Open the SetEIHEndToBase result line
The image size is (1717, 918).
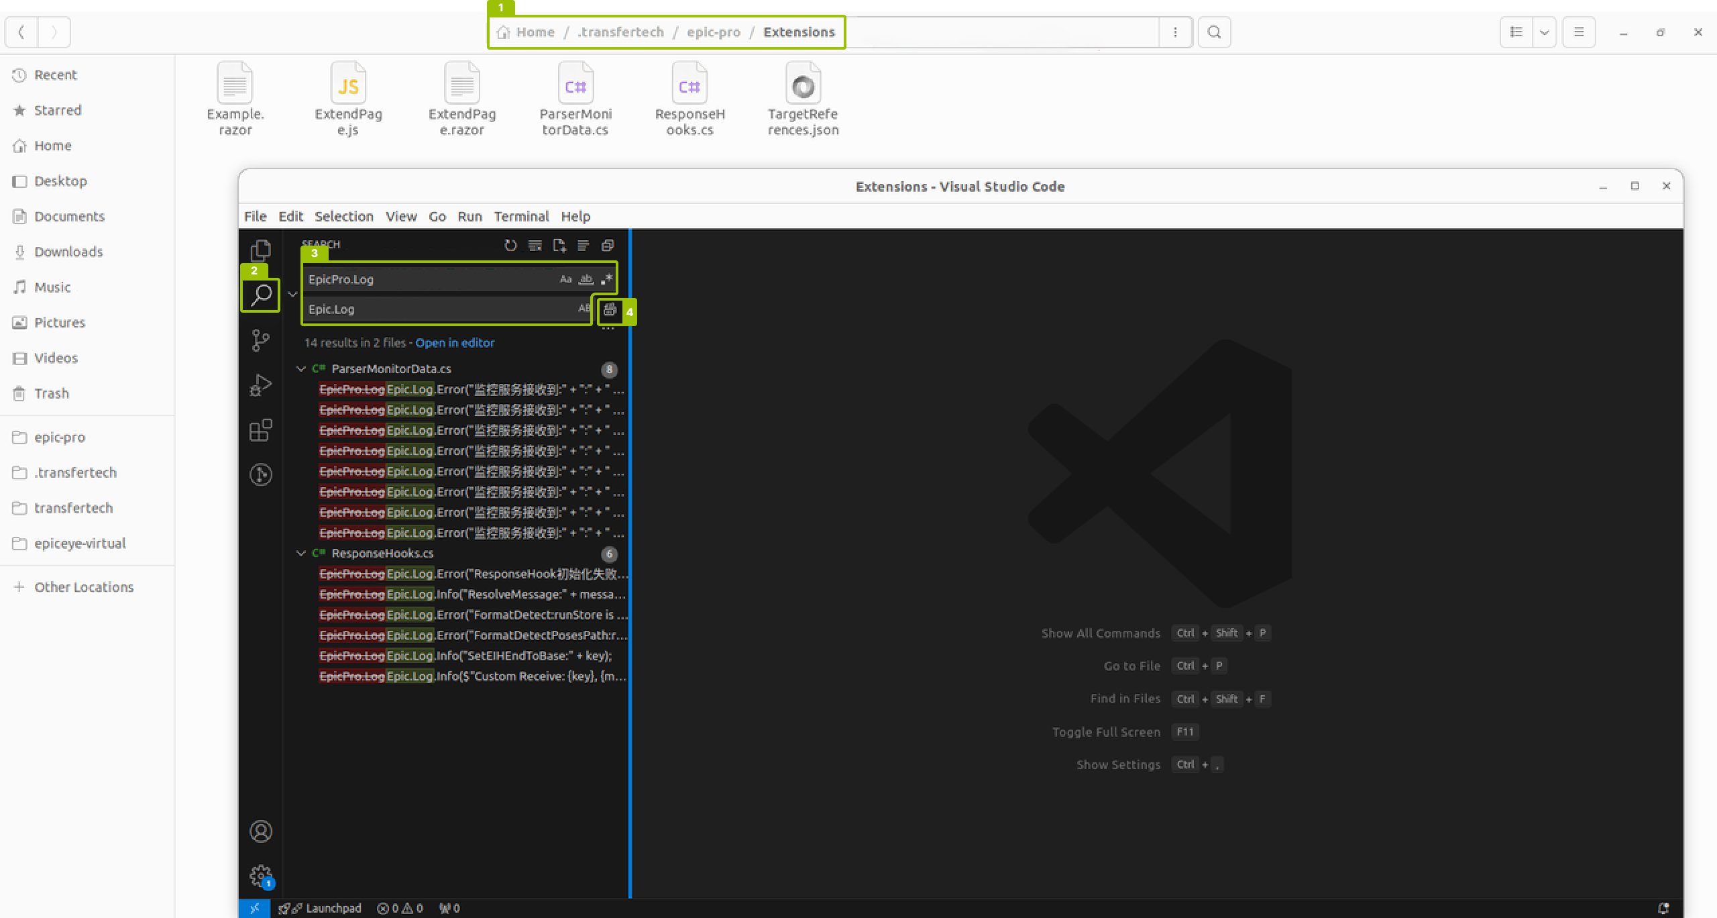465,656
